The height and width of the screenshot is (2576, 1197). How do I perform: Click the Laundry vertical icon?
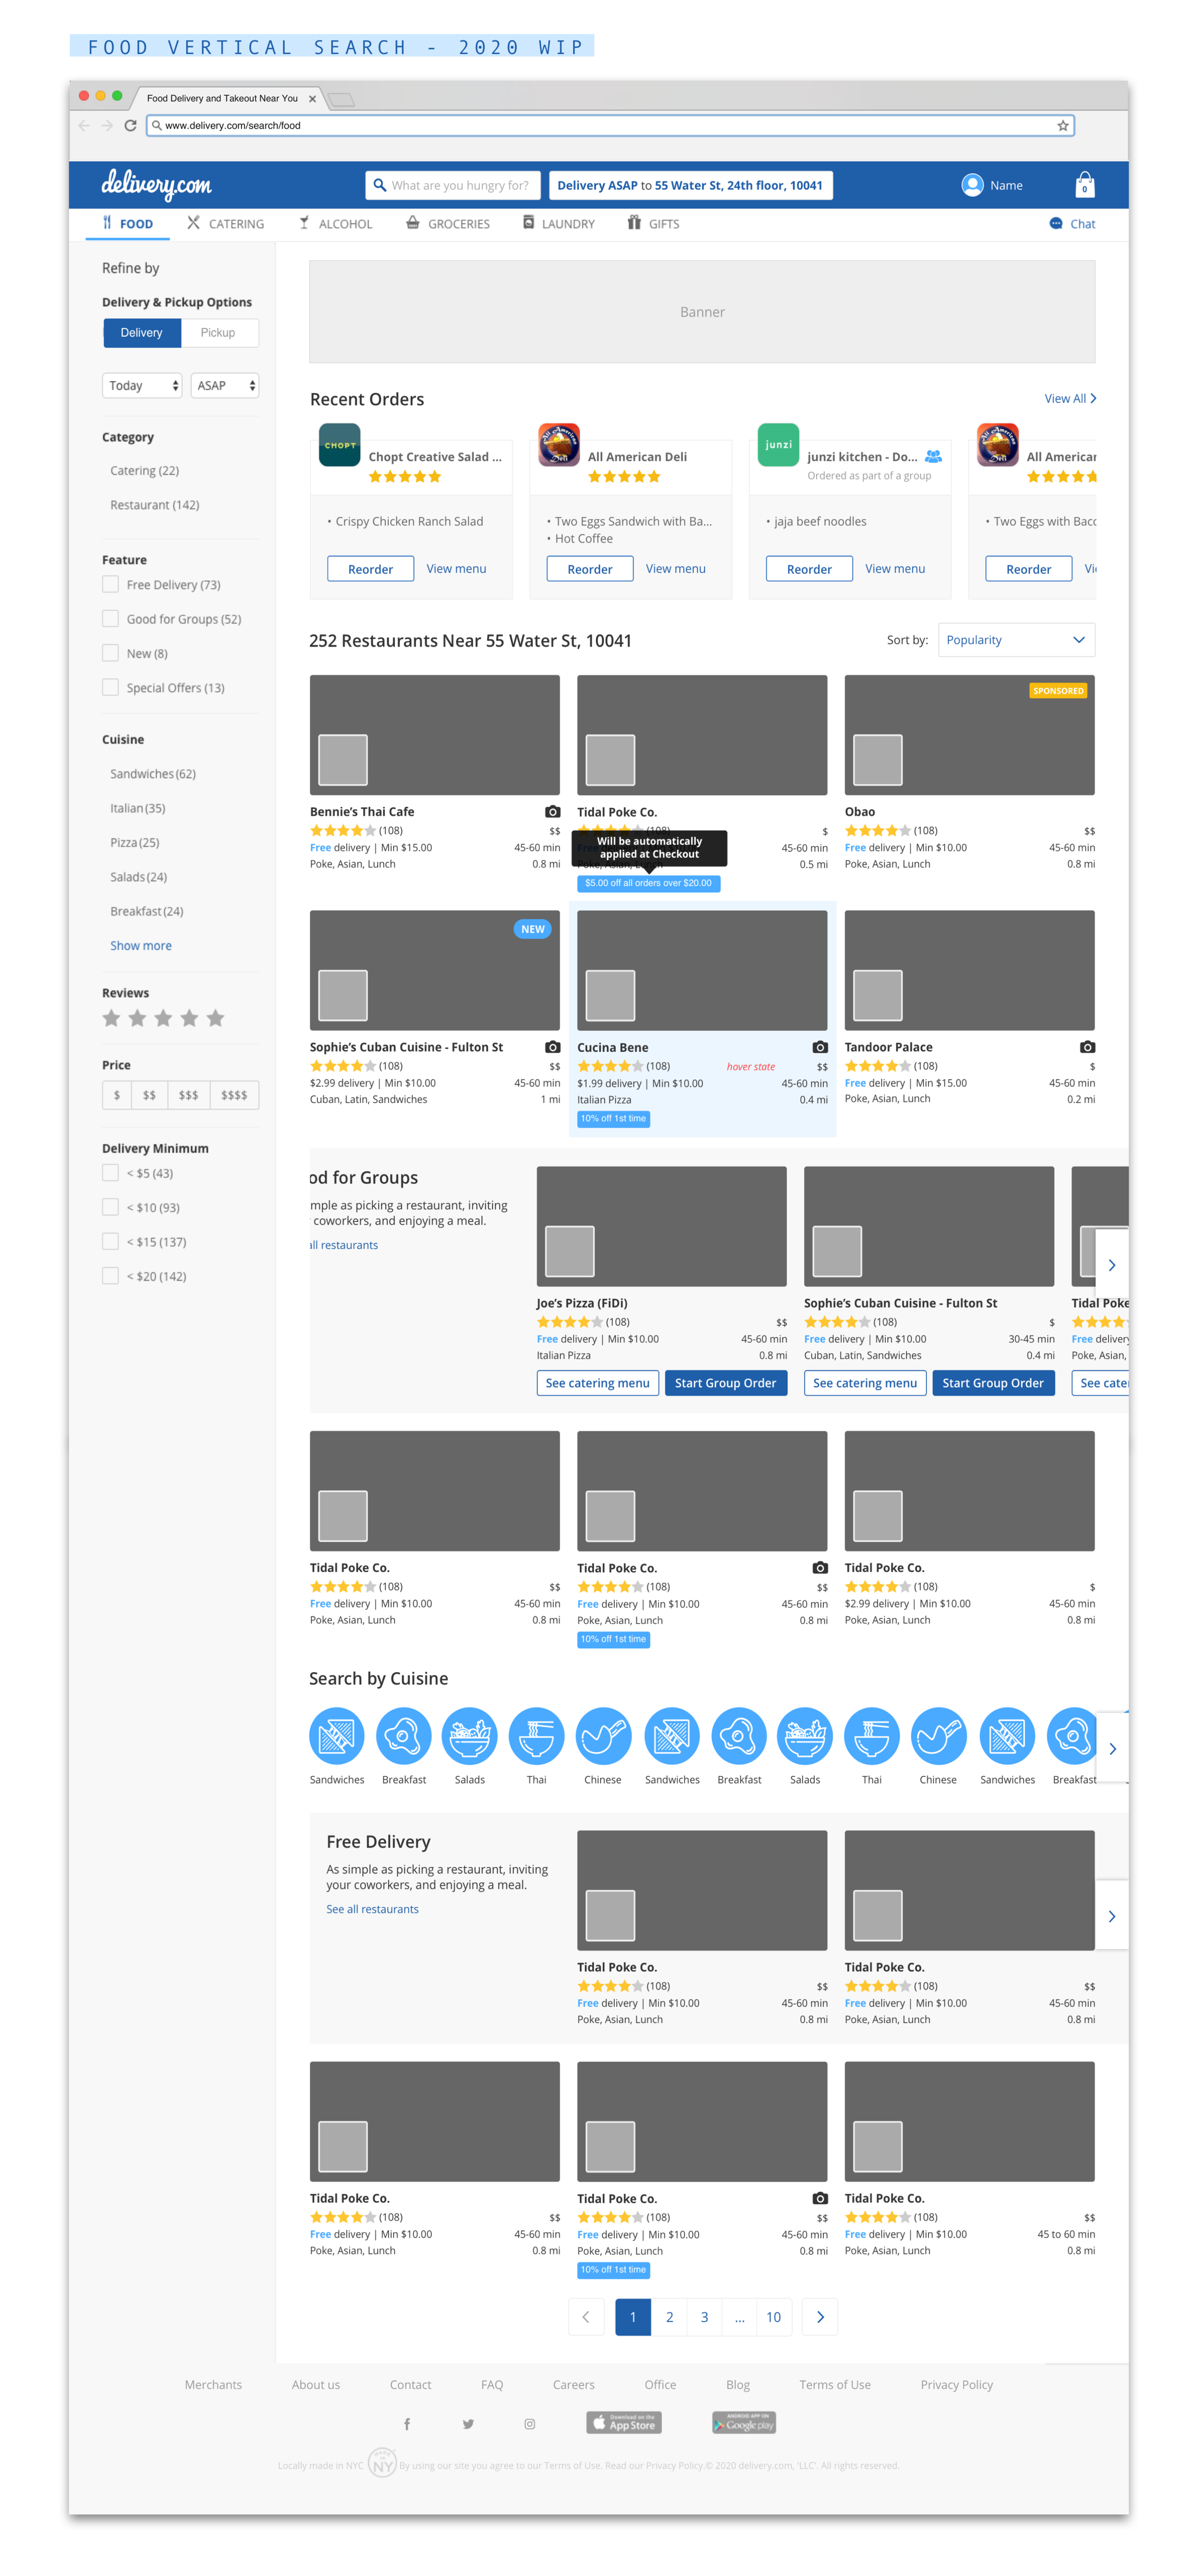558,223
